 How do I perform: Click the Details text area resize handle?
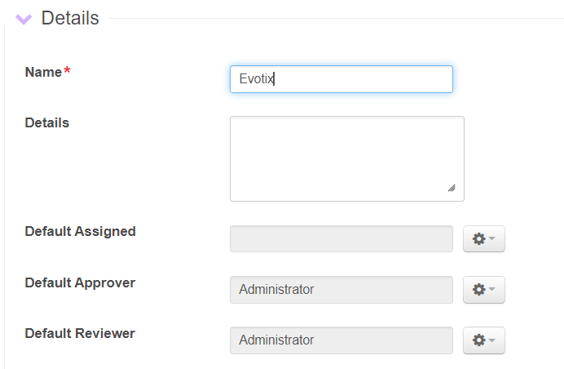click(x=452, y=189)
